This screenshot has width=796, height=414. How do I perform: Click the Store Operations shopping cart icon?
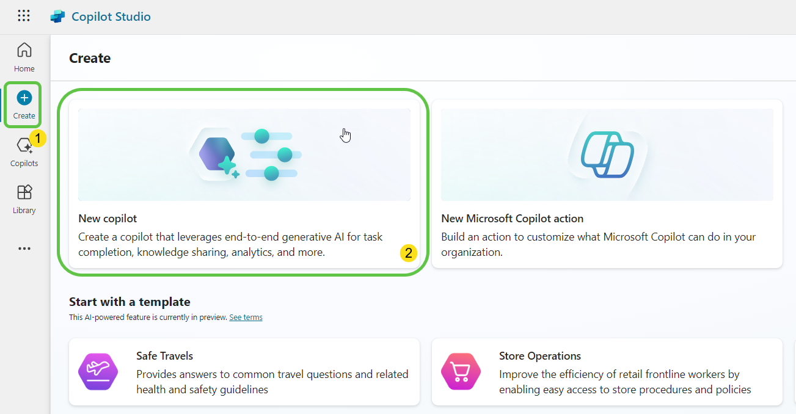[461, 371]
